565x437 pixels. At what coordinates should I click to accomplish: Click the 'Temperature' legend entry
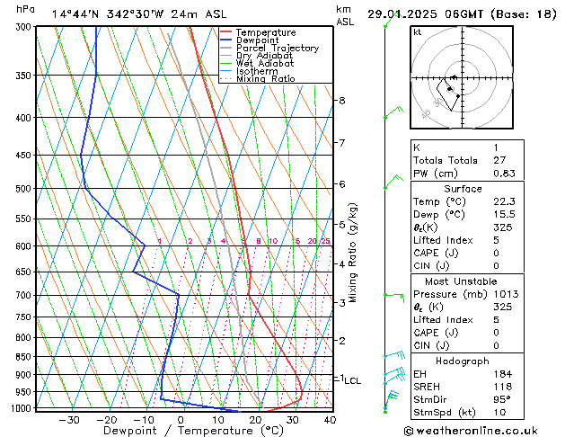tap(266, 32)
